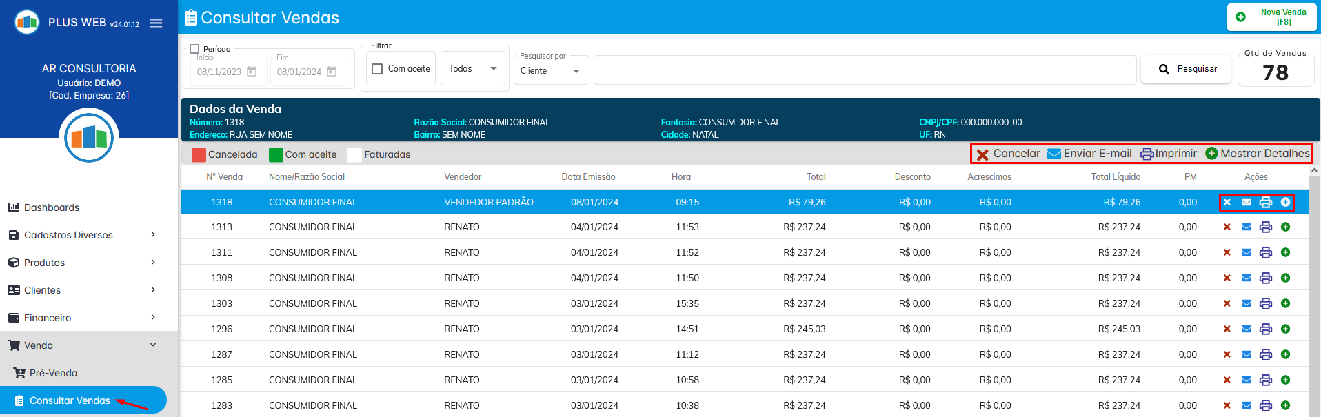Click green Com aceite legend swatch
1321x417 pixels.
click(276, 154)
